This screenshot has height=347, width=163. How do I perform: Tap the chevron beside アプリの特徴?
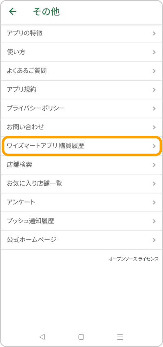(154, 33)
